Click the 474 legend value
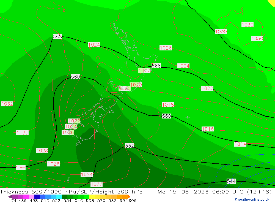Viewport: 275px width, 202px height. click(x=12, y=201)
